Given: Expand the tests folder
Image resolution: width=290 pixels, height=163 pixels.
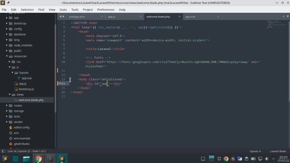Looking at the screenshot, I should pos(7,116).
